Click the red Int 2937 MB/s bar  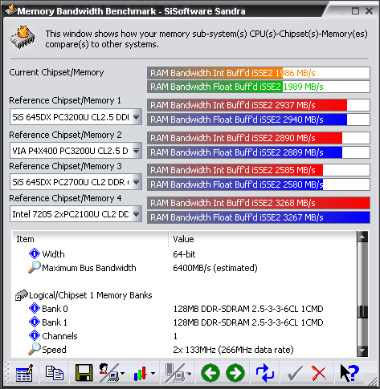tap(259, 105)
